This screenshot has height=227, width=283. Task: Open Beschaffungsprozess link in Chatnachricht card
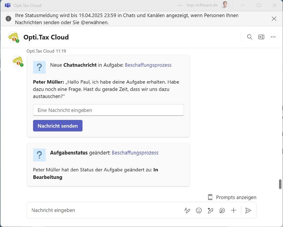[x=148, y=65]
